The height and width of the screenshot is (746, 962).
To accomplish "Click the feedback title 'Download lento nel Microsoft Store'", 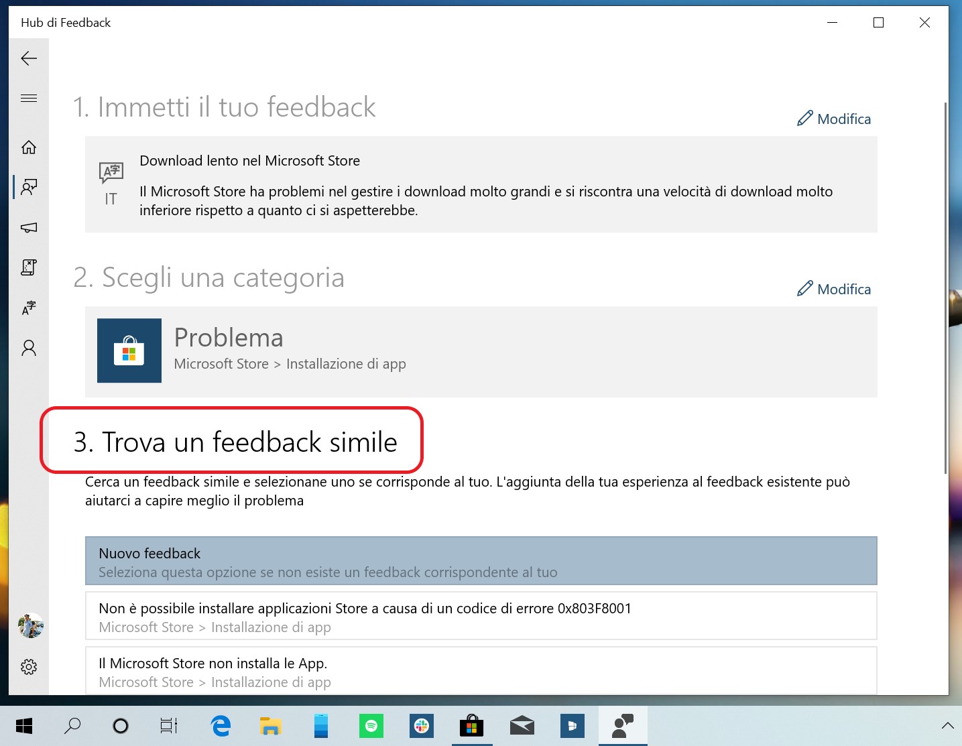I will pos(249,161).
